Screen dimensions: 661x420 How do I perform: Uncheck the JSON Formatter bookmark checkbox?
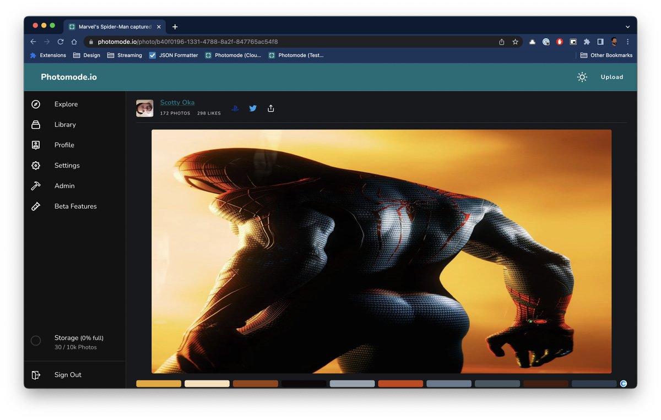click(152, 55)
